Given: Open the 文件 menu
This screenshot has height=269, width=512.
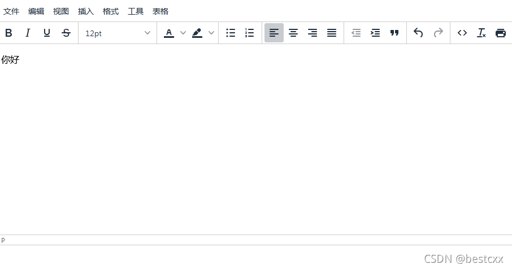Looking at the screenshot, I should pos(11,11).
